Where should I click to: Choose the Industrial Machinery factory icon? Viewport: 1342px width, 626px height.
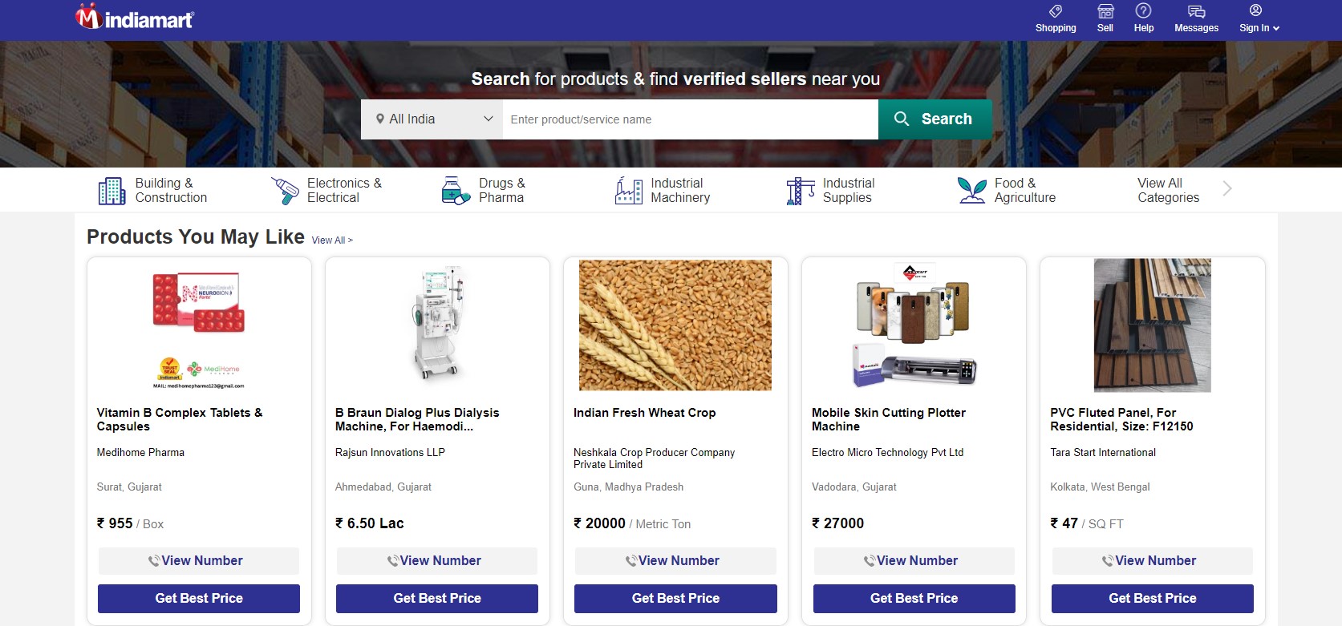(628, 191)
